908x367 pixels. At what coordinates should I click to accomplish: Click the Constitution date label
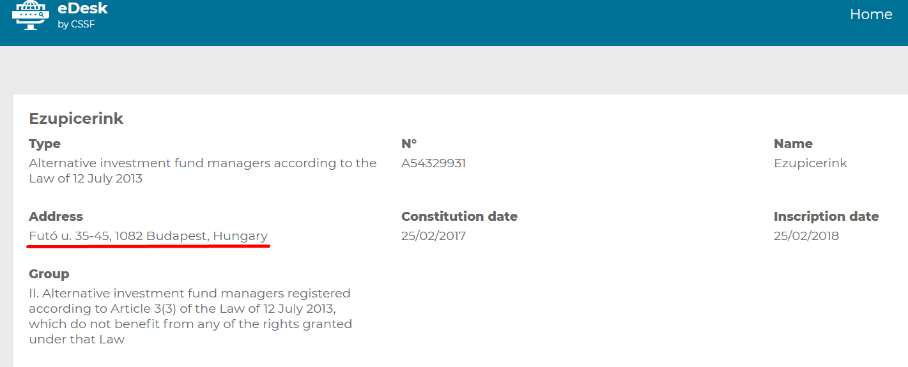click(x=459, y=216)
